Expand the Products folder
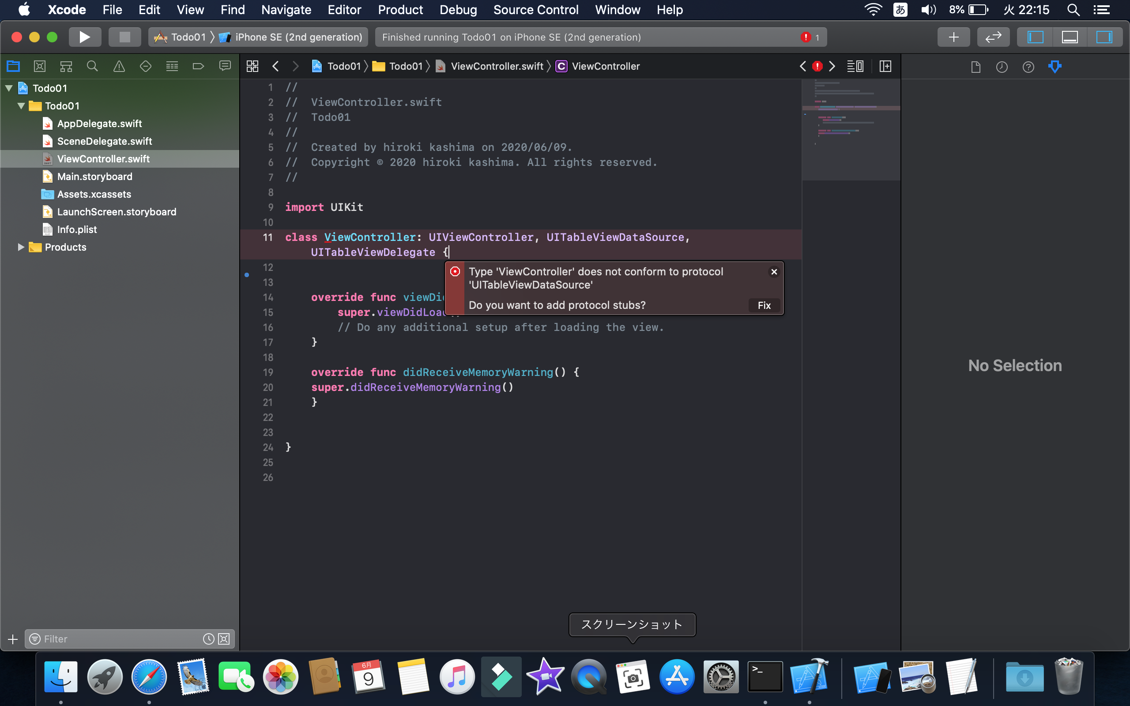 pos(21,247)
